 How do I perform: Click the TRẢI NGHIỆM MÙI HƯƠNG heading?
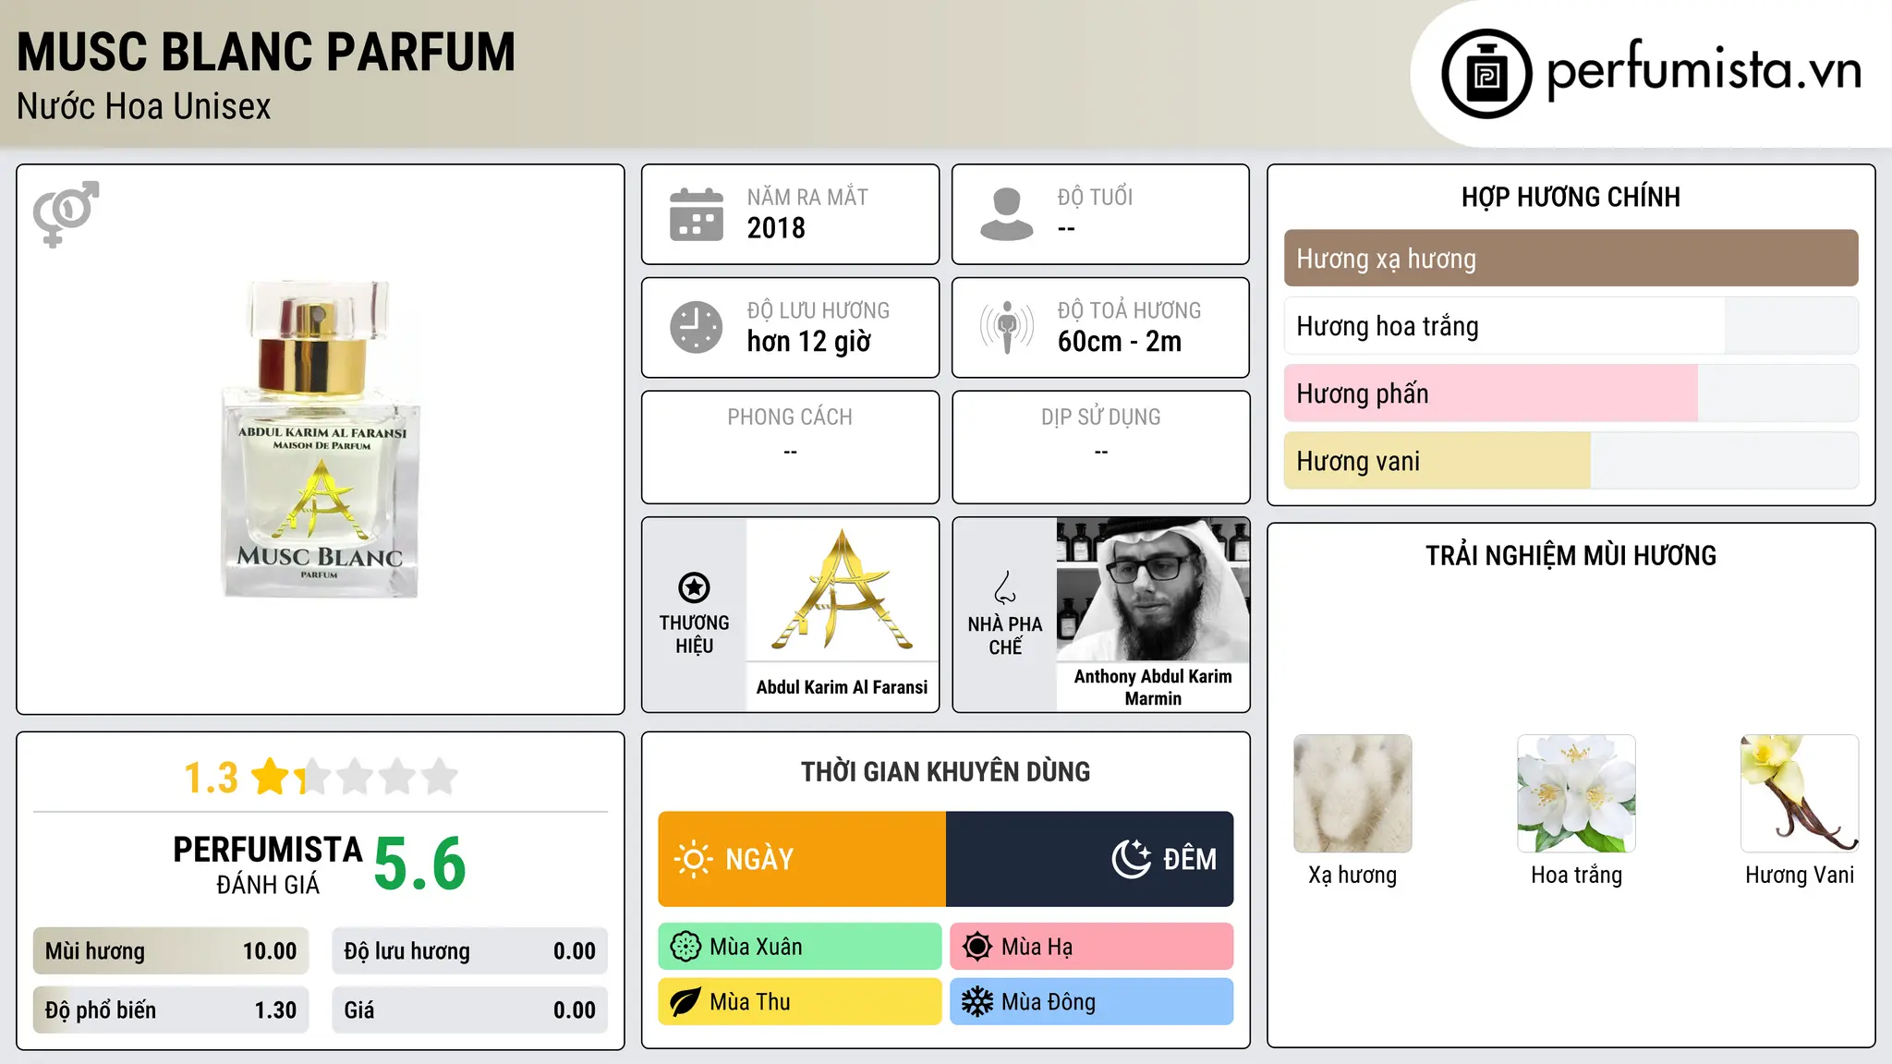pyautogui.click(x=1571, y=555)
